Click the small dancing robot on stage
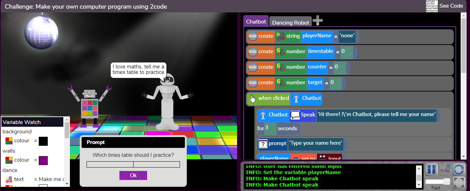The height and width of the screenshot is (191, 470). pyautogui.click(x=89, y=106)
